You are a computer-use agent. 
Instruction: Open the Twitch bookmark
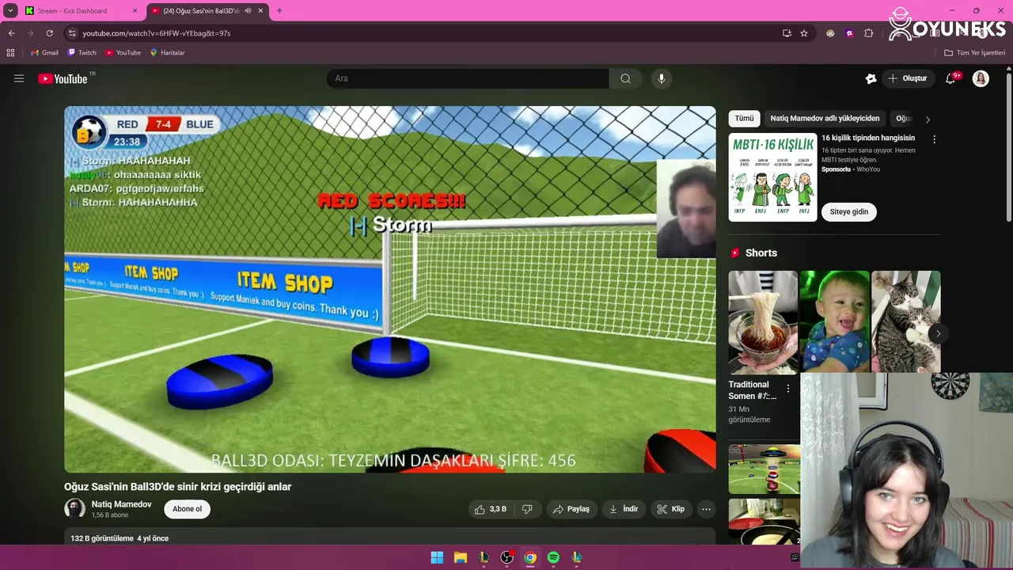(82, 53)
